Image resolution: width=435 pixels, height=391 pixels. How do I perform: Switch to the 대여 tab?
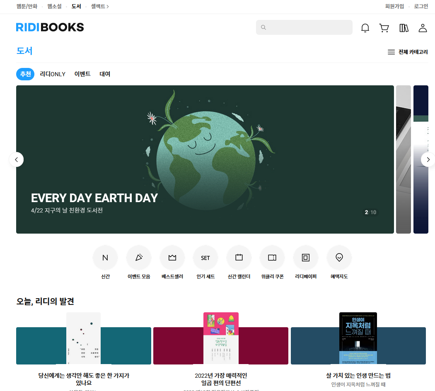pos(105,74)
